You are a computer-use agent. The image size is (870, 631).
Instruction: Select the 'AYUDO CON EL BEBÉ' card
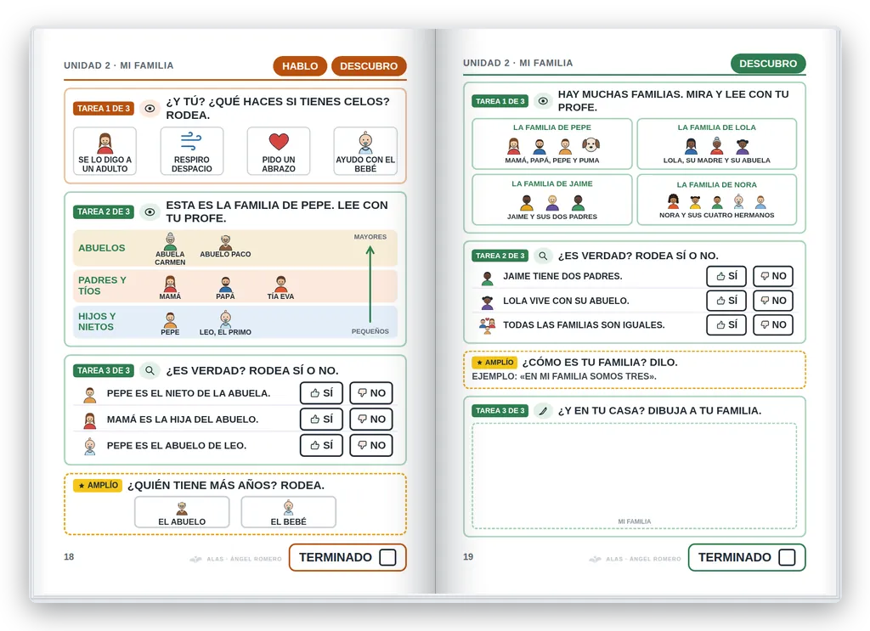pyautogui.click(x=365, y=151)
